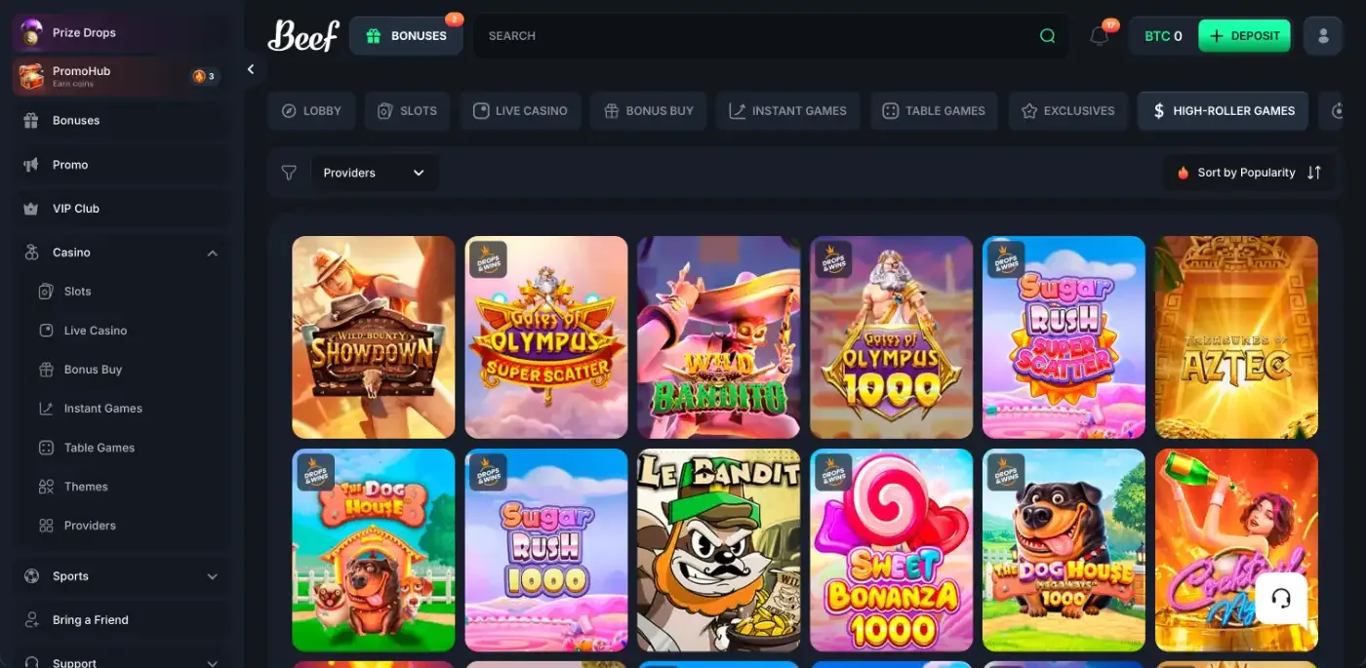
Task: Switch to the Instant Games tab
Action: point(787,111)
